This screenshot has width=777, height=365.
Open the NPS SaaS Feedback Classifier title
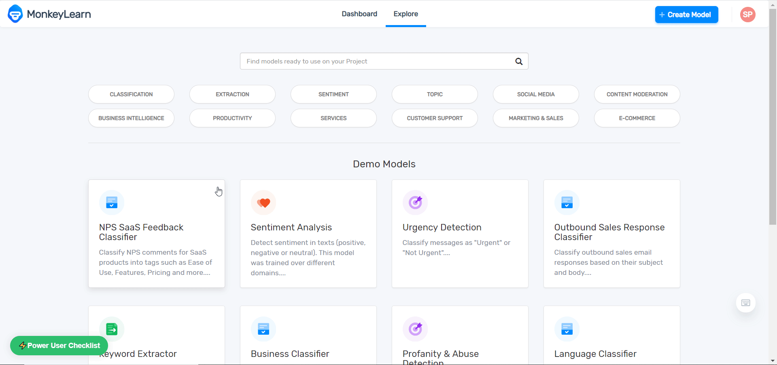pyautogui.click(x=141, y=232)
